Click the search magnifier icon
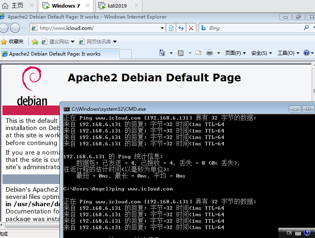315x238 pixels. [307, 28]
